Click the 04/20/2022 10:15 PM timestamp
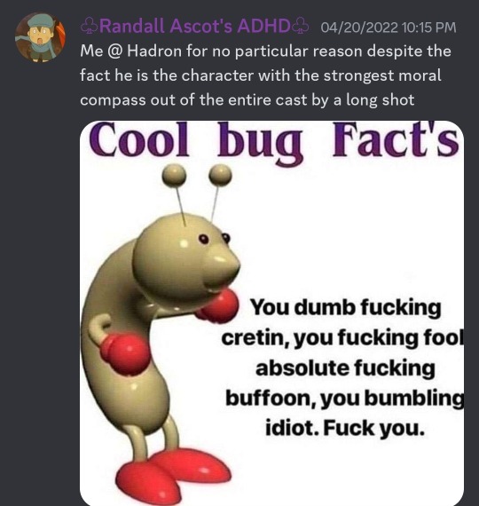Viewport: 479px width, 506px height. tap(389, 28)
